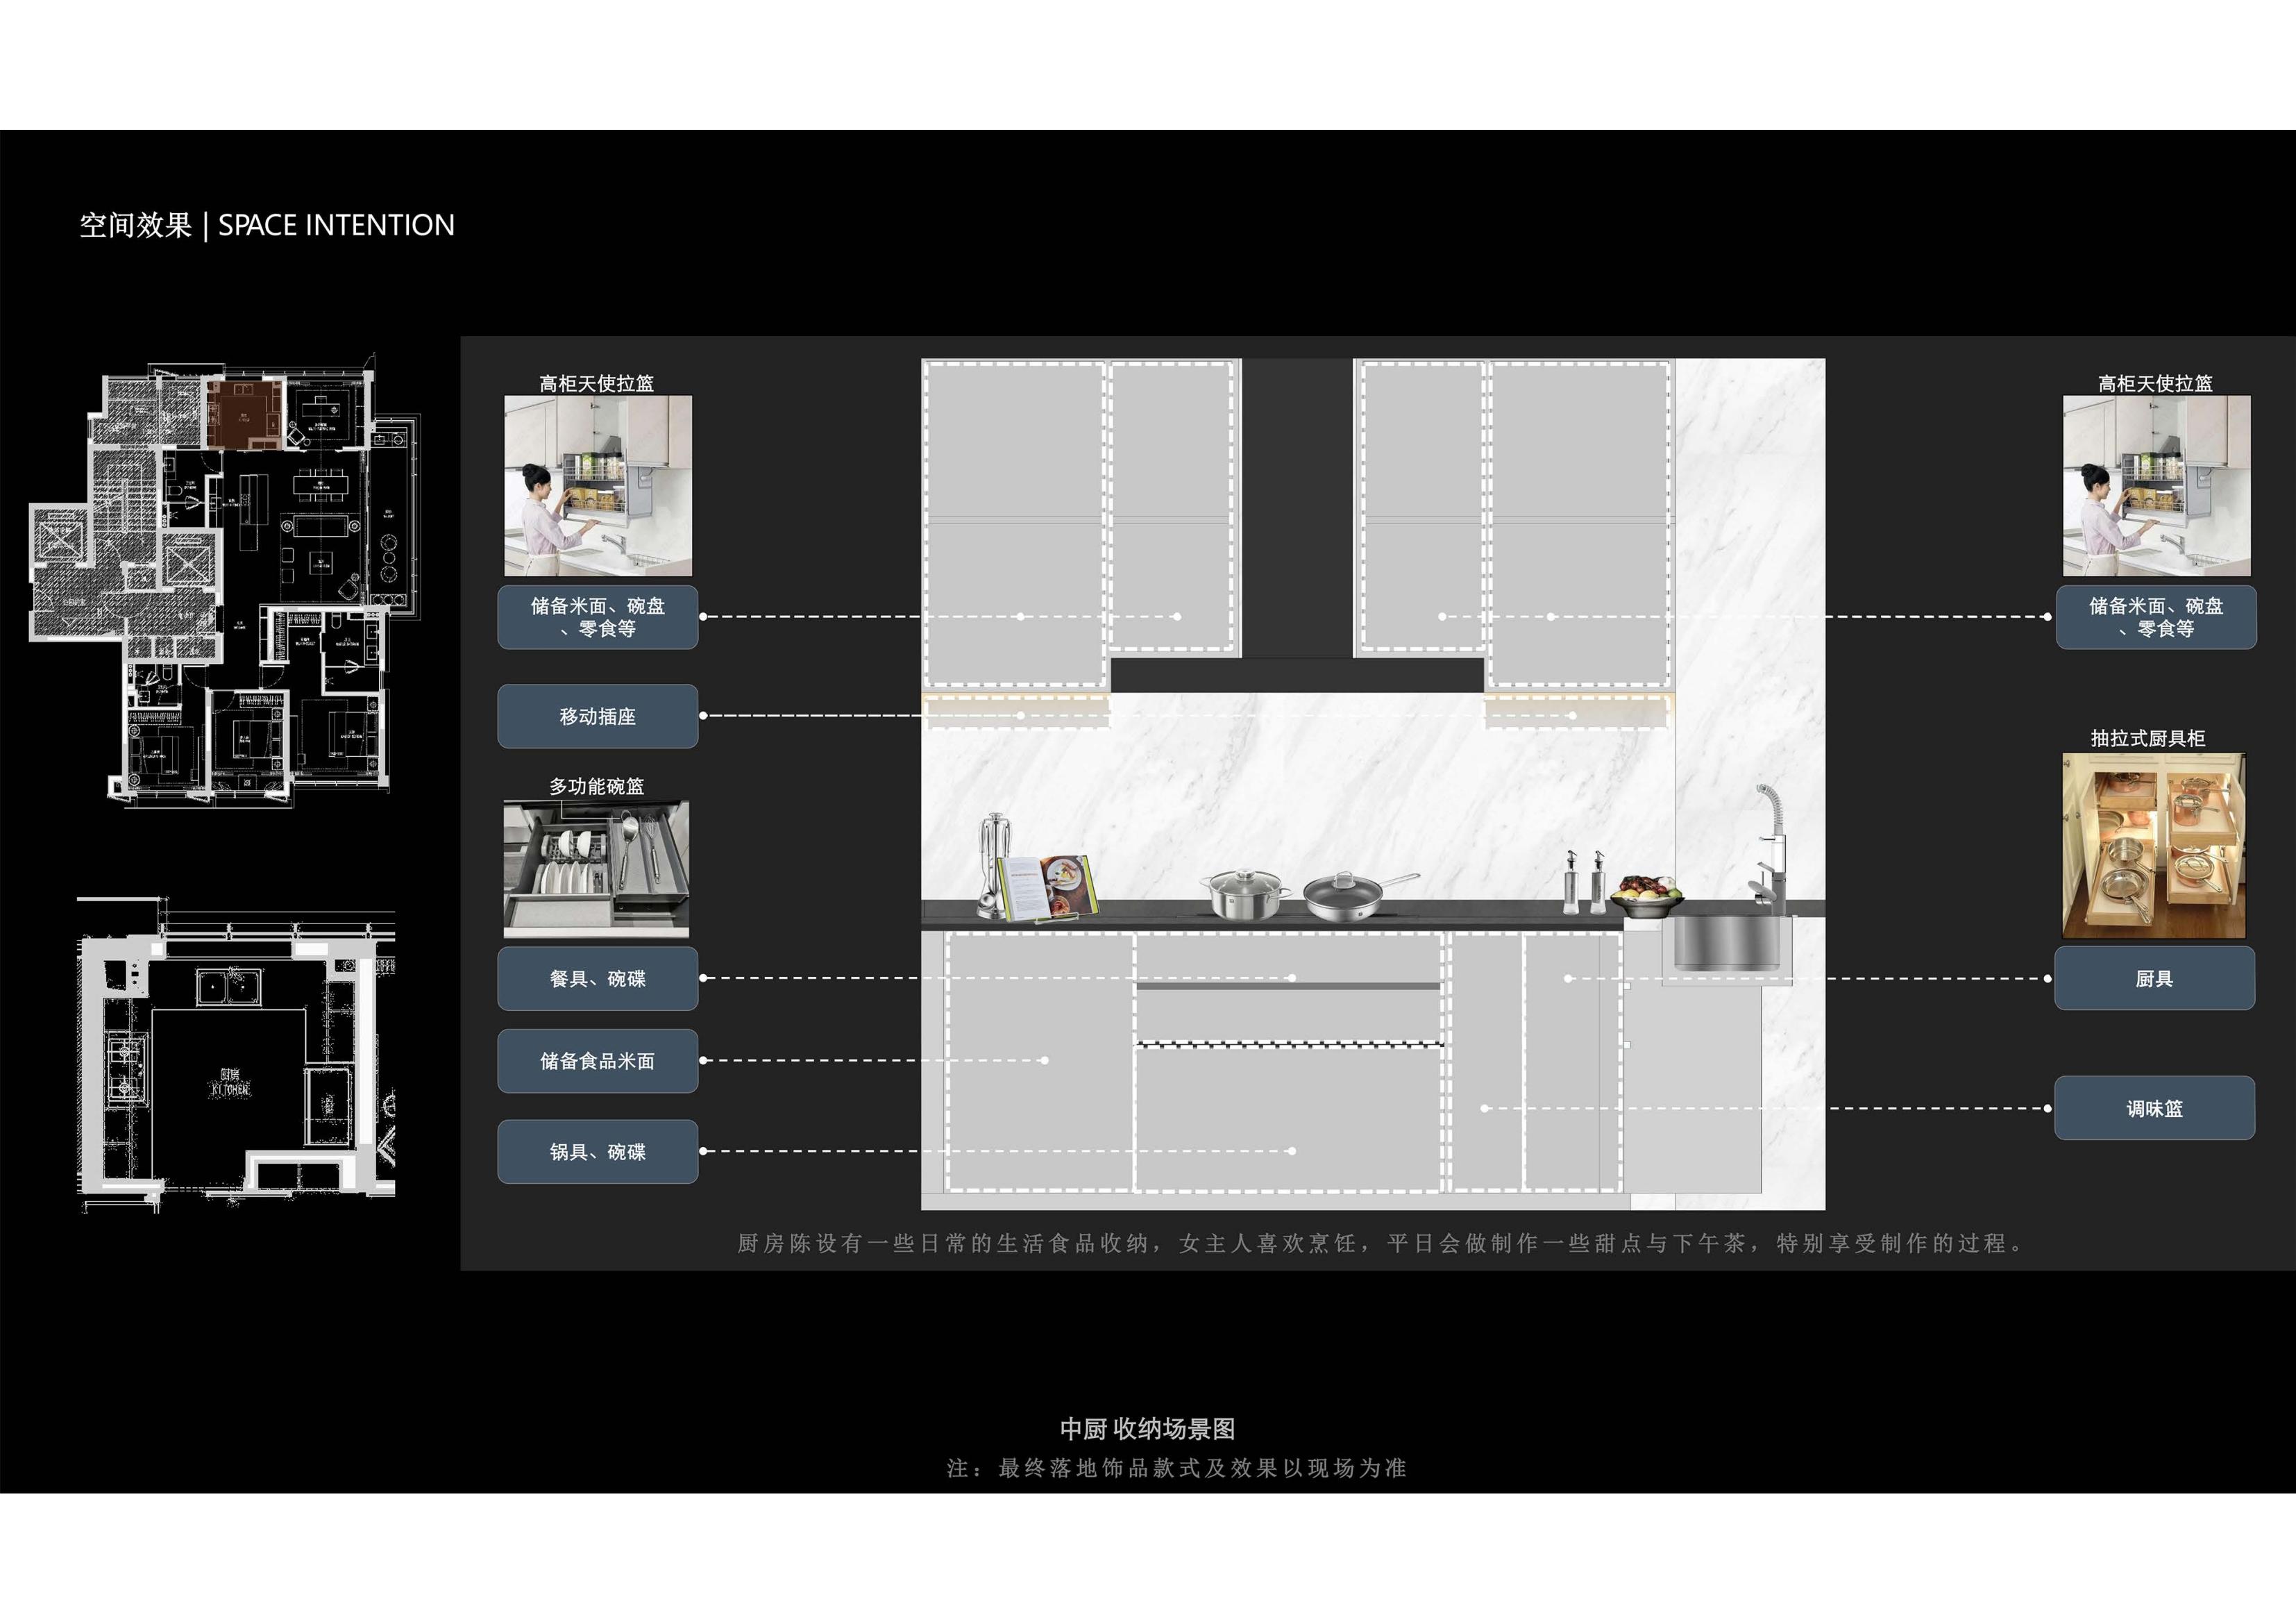Image resolution: width=2296 pixels, height=1624 pixels.
Task: Click the 厨具 label box
Action: coord(2154,978)
